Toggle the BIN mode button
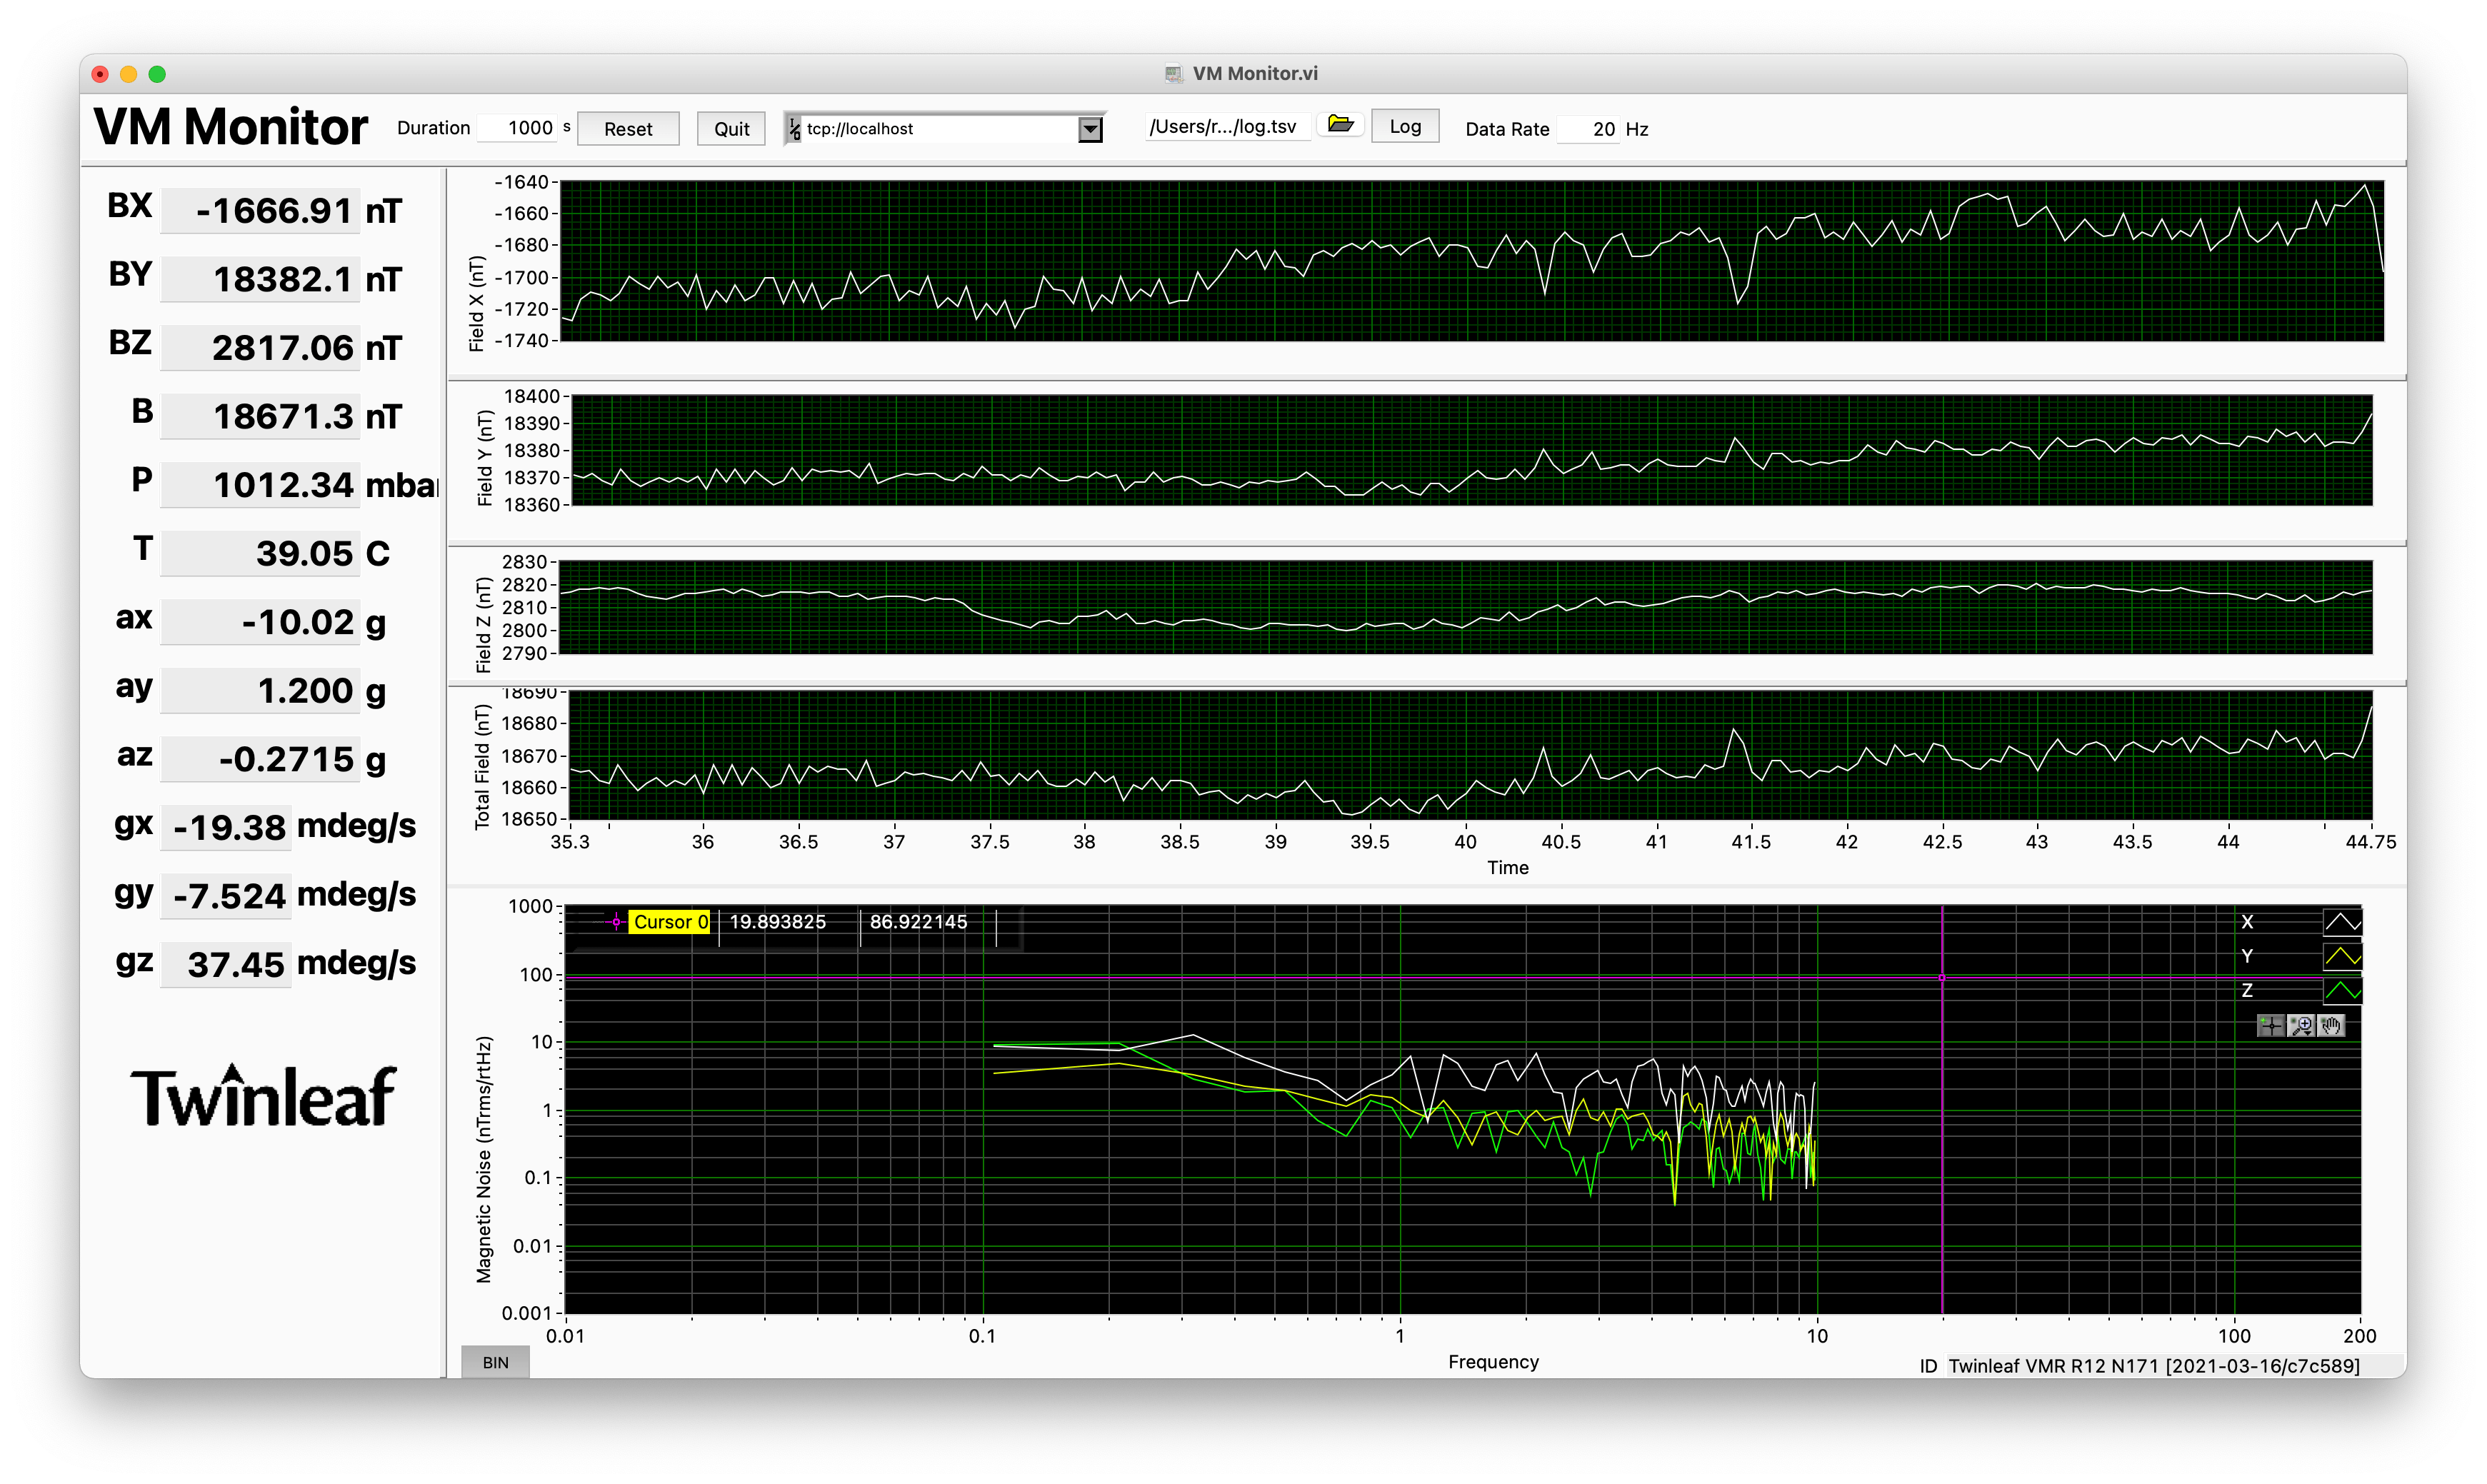This screenshot has width=2487, height=1484. 495,1362
